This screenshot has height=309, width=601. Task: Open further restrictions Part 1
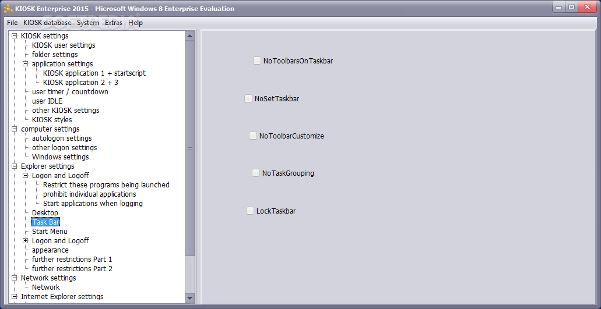(72, 260)
